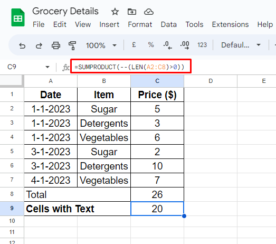Click the Move to folder icon
The image size is (276, 244).
(131, 12)
